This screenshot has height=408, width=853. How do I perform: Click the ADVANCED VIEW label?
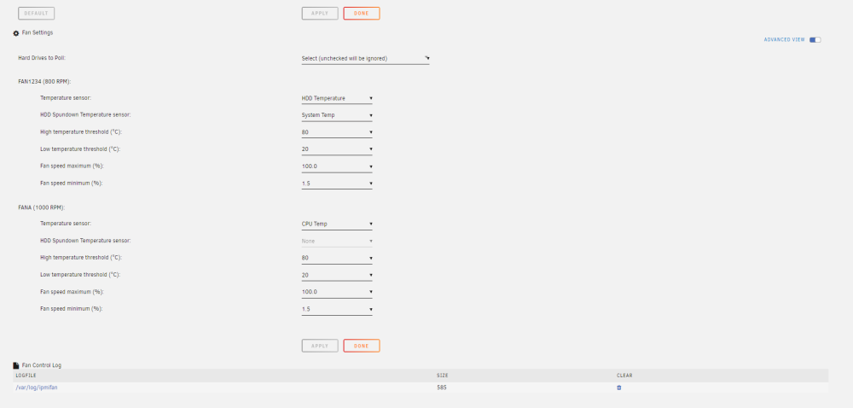[x=784, y=40]
